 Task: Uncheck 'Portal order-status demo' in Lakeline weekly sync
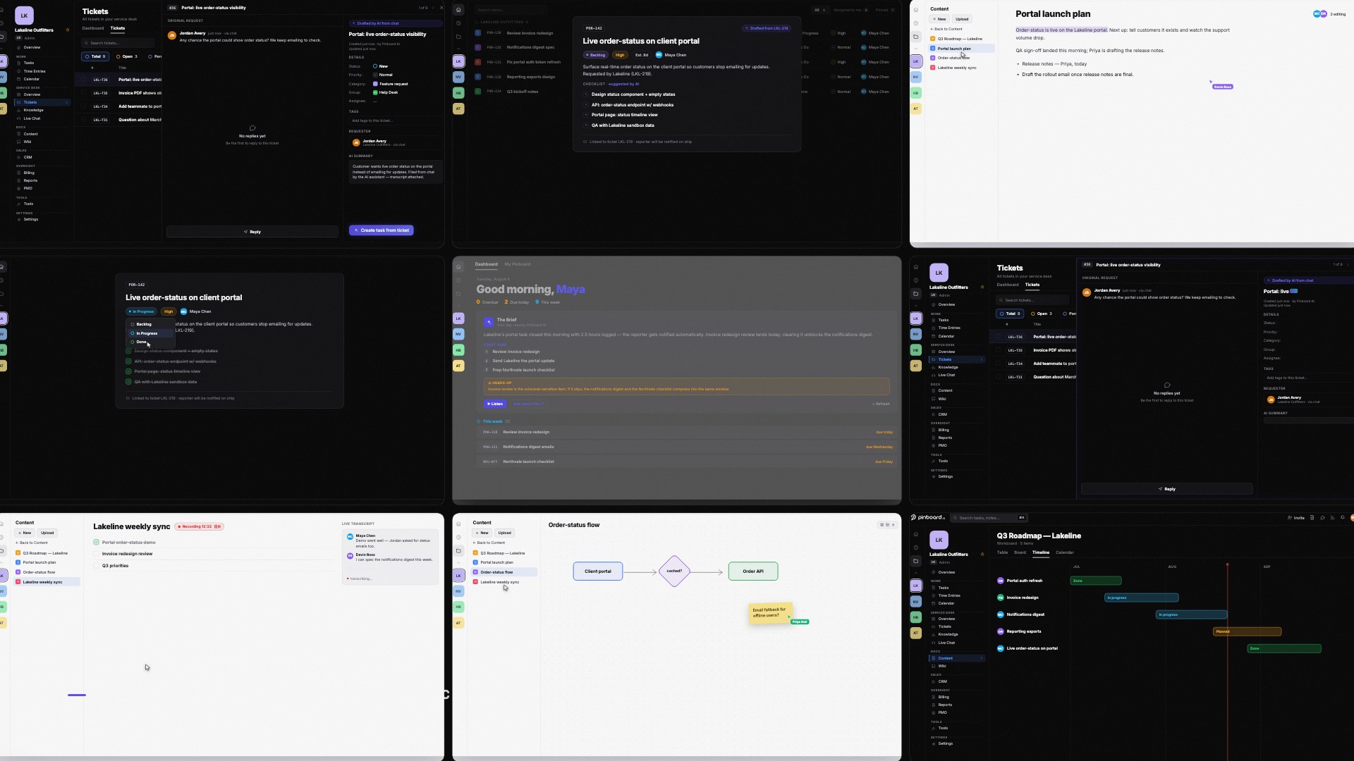[96, 543]
